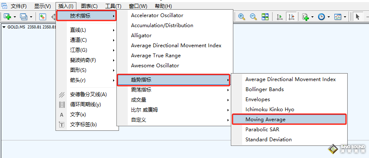Zoom in on the chart
369x158 pixels.
[x=242, y=17]
